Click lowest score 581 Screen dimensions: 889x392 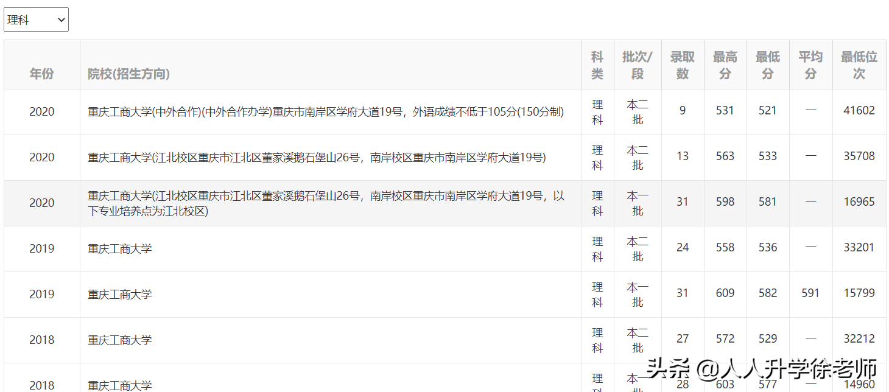[768, 202]
